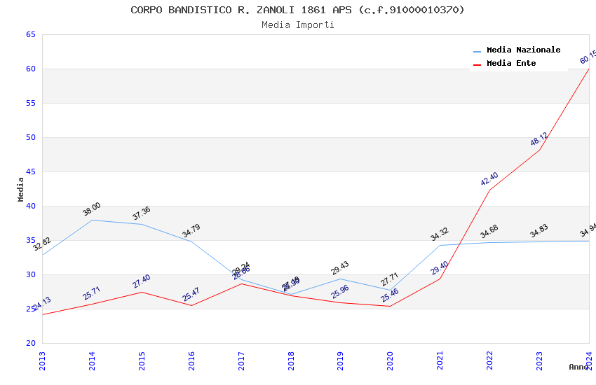Click the Media Importi subtitle
This screenshot has width=596, height=385.
(298, 25)
